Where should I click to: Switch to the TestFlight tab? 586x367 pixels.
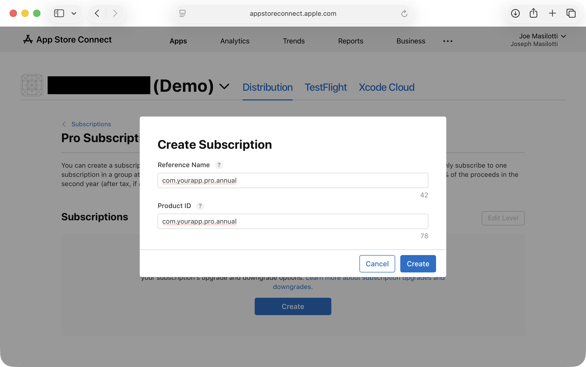tap(326, 87)
